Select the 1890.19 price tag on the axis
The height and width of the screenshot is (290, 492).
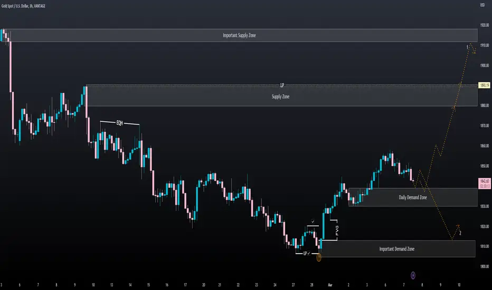[484, 85]
